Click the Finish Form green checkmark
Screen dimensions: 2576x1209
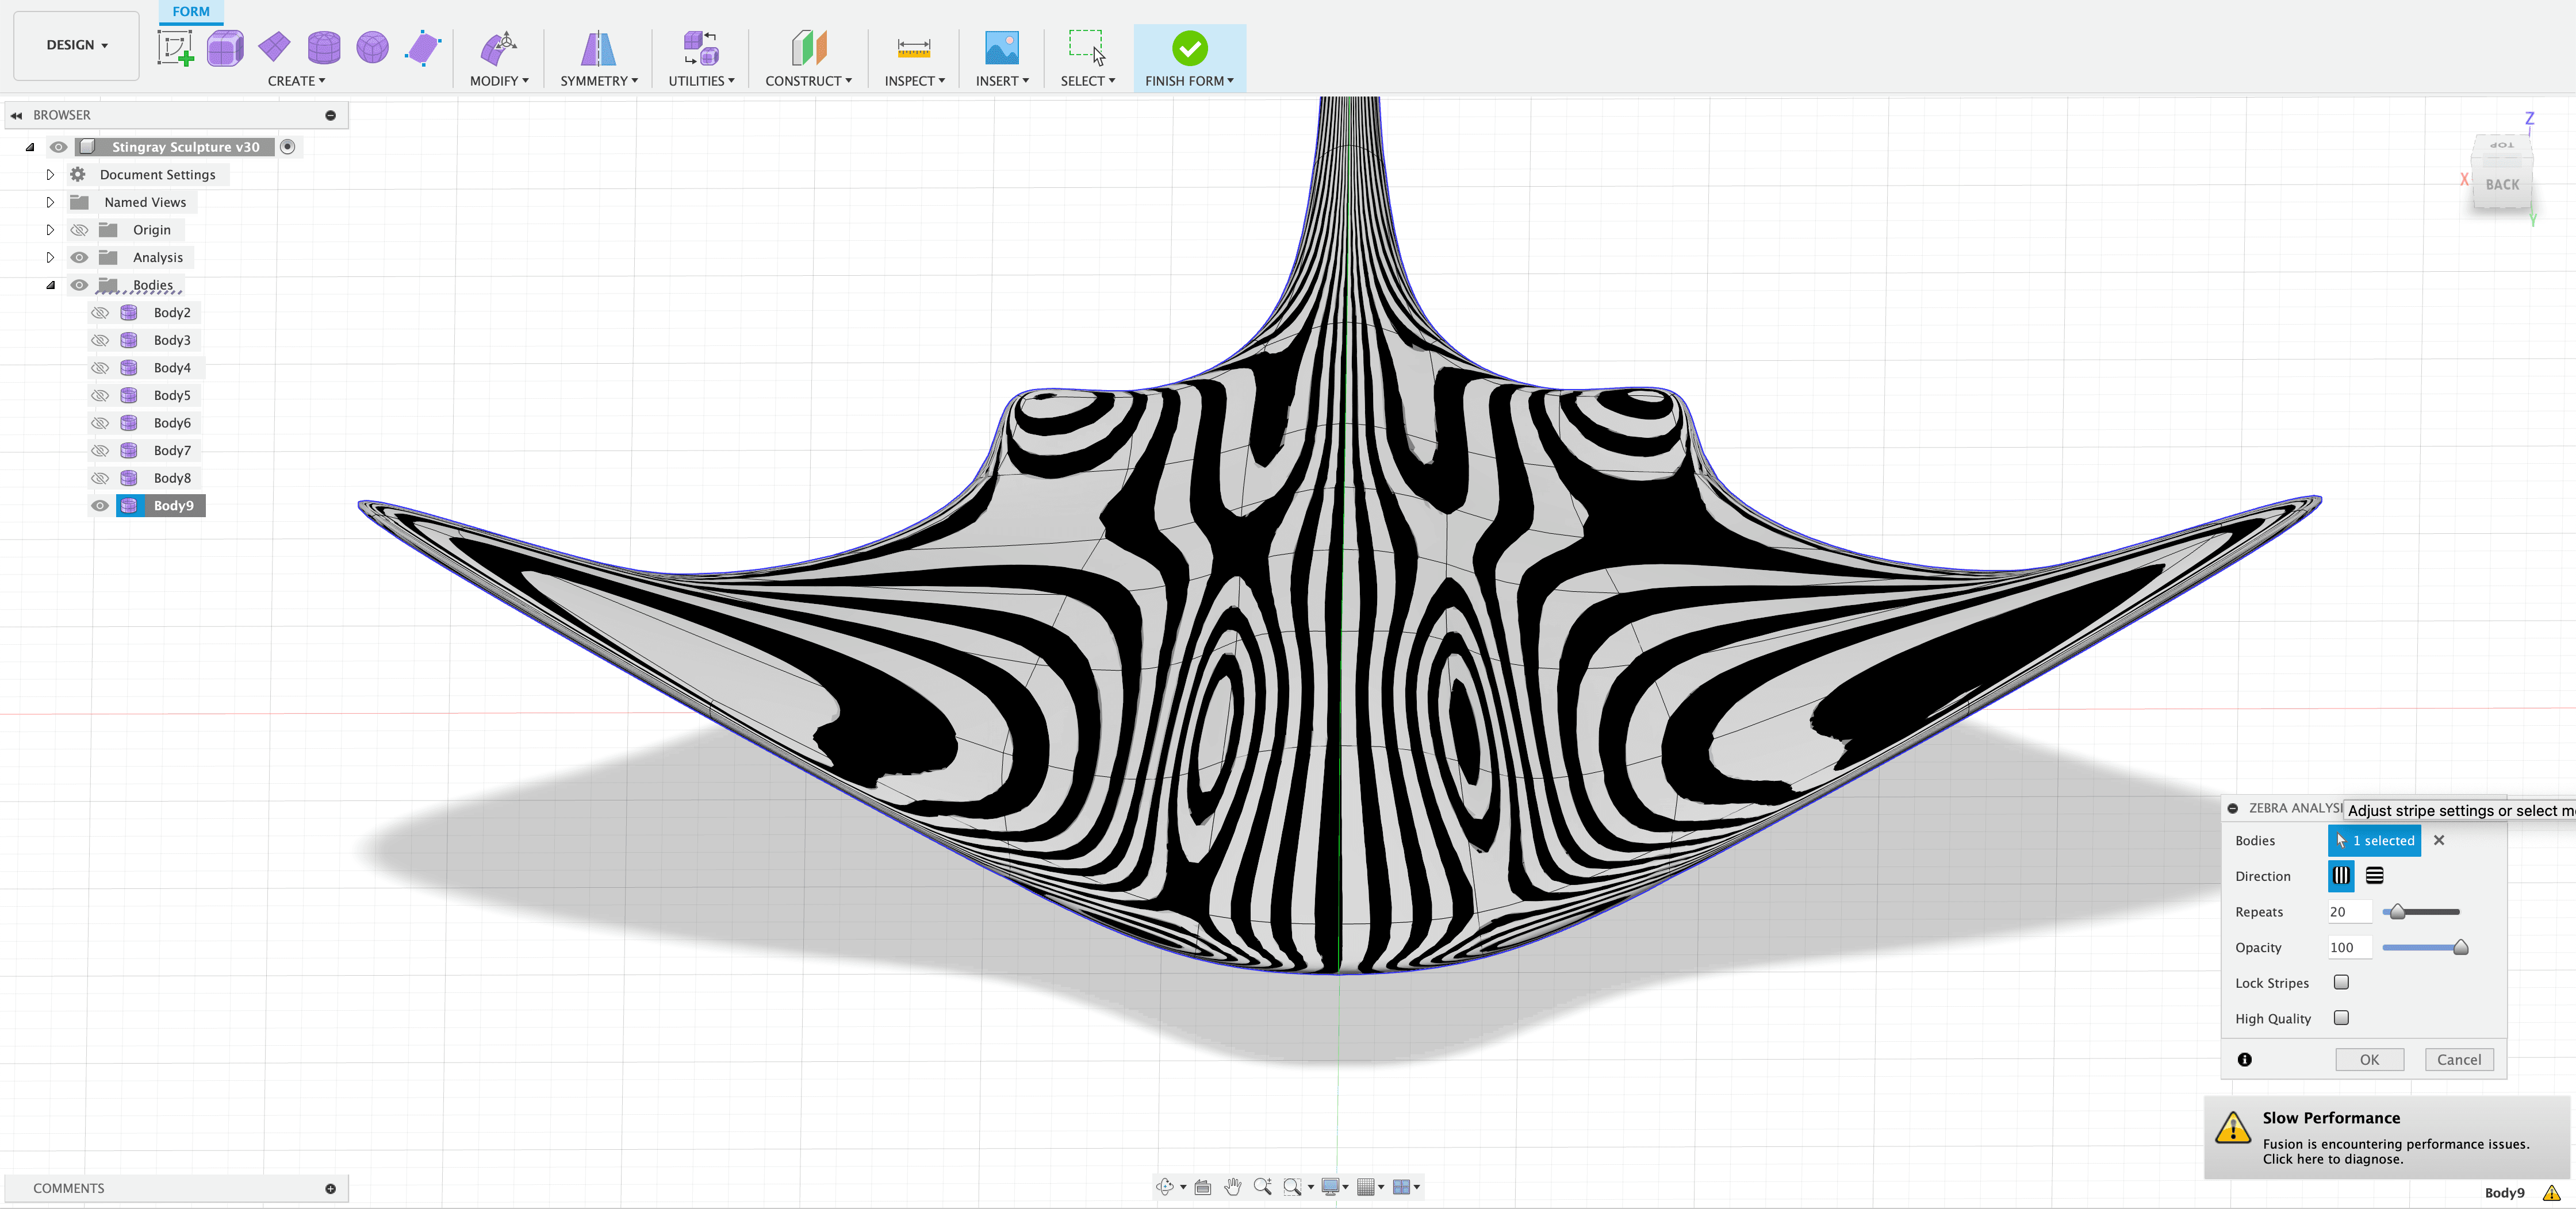pyautogui.click(x=1189, y=48)
